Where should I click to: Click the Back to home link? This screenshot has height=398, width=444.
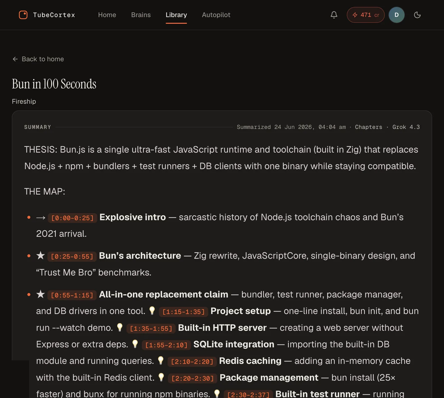tap(38, 59)
